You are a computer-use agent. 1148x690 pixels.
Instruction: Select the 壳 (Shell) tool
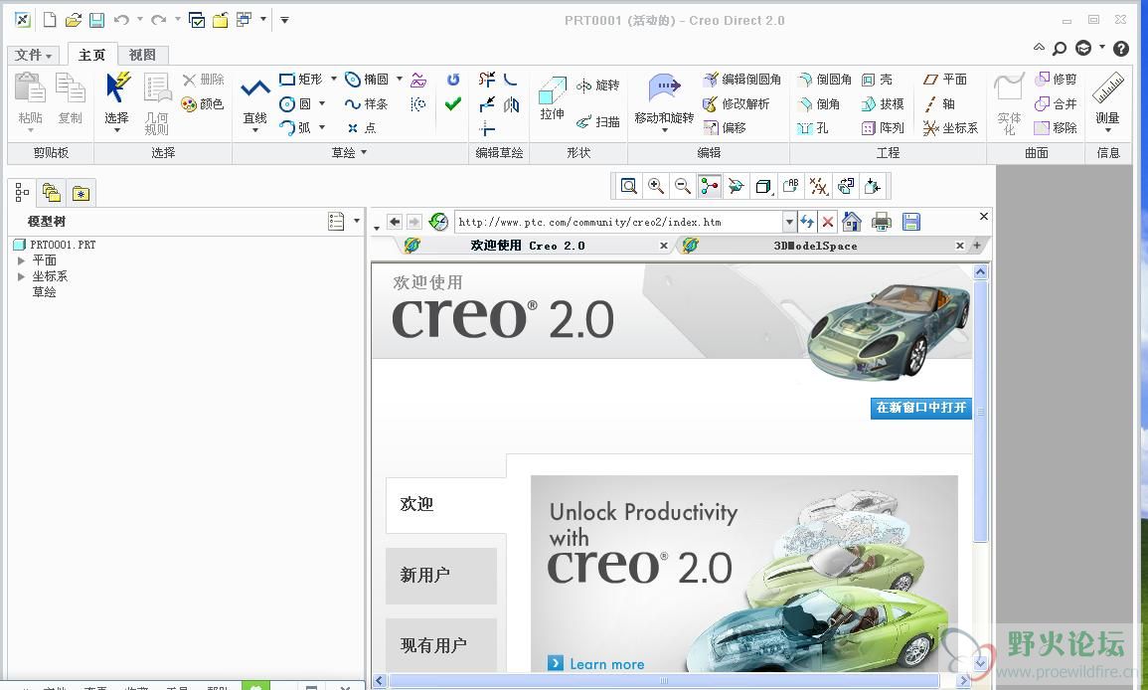click(x=877, y=80)
